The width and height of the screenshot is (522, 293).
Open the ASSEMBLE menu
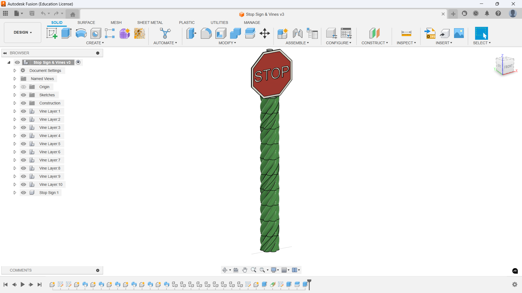click(x=297, y=43)
